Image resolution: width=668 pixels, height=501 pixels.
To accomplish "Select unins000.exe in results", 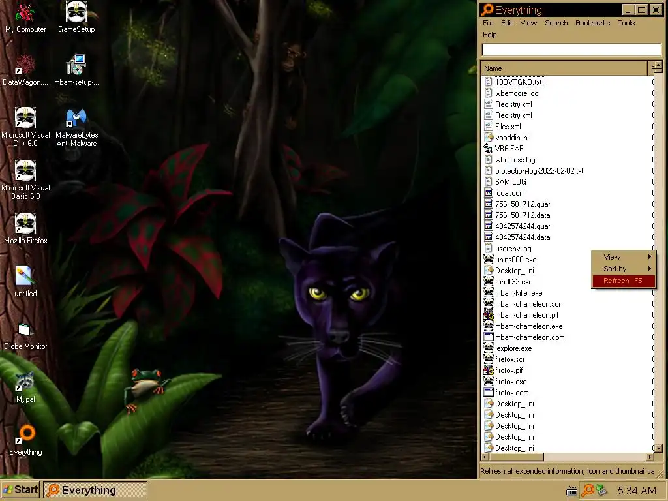I will (x=515, y=260).
